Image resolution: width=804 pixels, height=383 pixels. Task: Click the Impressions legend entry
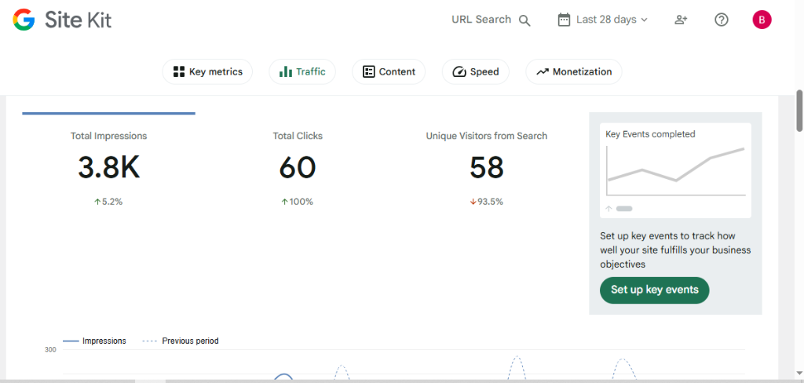(x=94, y=341)
